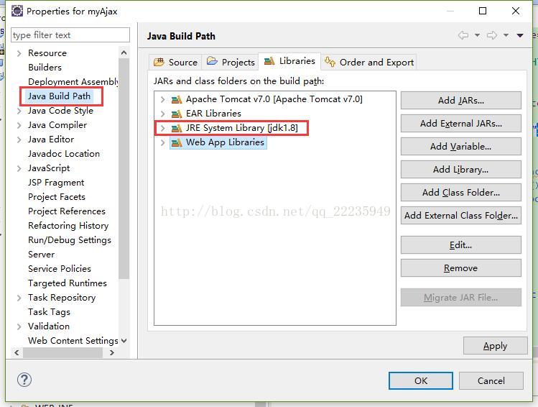The width and height of the screenshot is (538, 407).
Task: Select Server in the properties tree
Action: coord(41,255)
